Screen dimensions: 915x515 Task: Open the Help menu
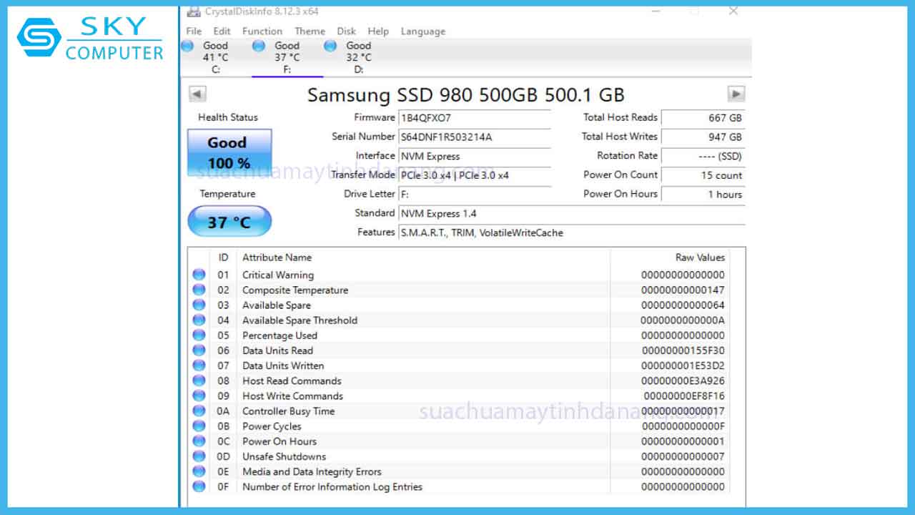coord(378,31)
